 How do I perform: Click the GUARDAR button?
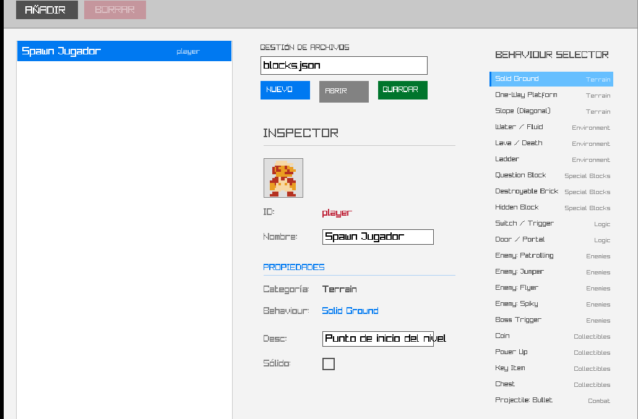pos(402,90)
